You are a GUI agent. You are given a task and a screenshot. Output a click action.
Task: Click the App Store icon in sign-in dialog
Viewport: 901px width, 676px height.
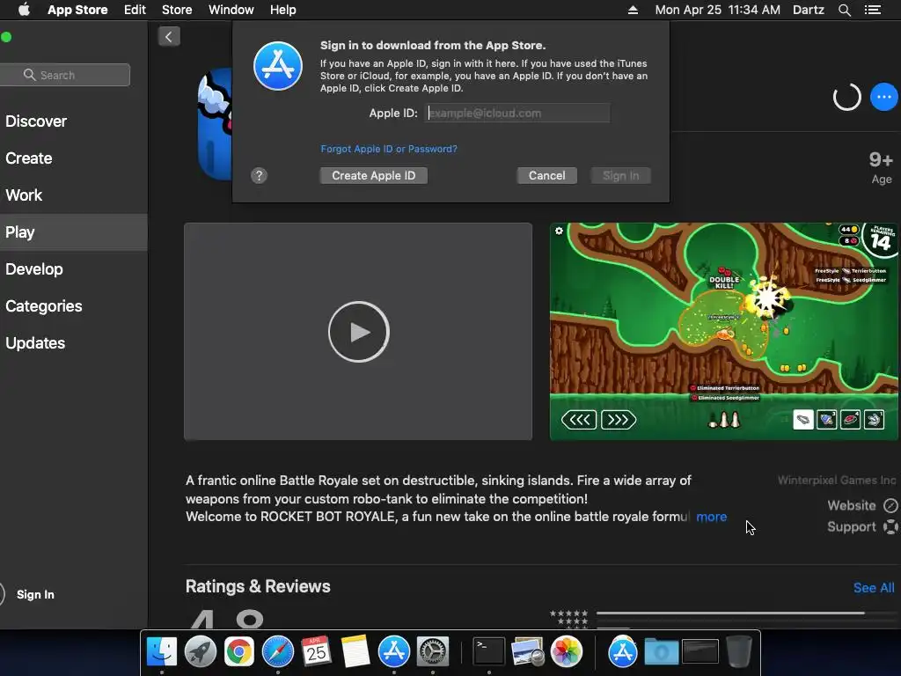coord(278,66)
